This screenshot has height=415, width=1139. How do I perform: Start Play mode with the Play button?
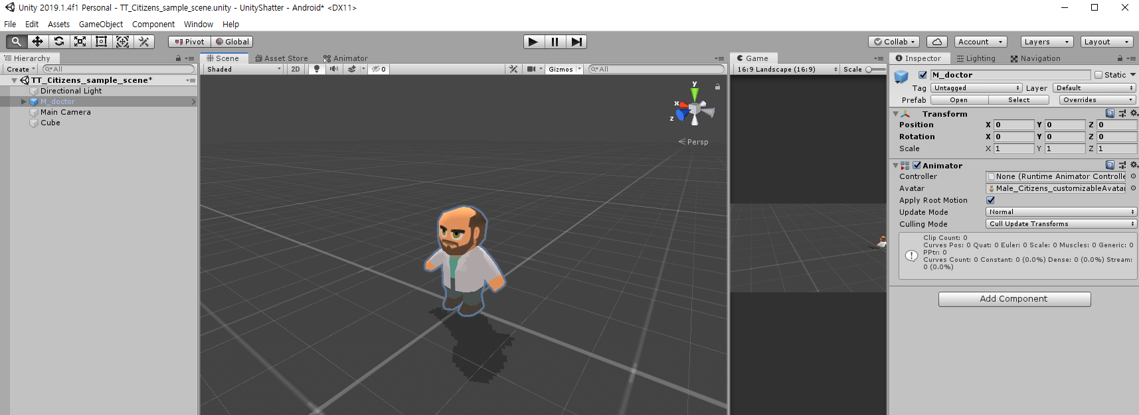(x=533, y=42)
